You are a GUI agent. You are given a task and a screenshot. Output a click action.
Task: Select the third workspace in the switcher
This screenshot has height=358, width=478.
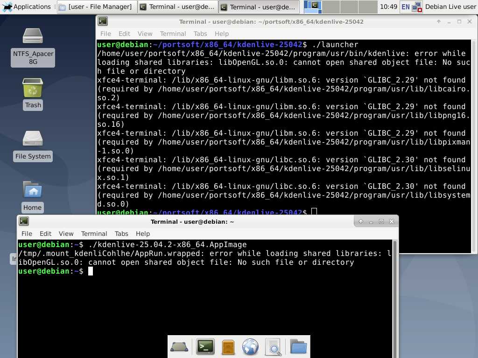tap(349, 7)
